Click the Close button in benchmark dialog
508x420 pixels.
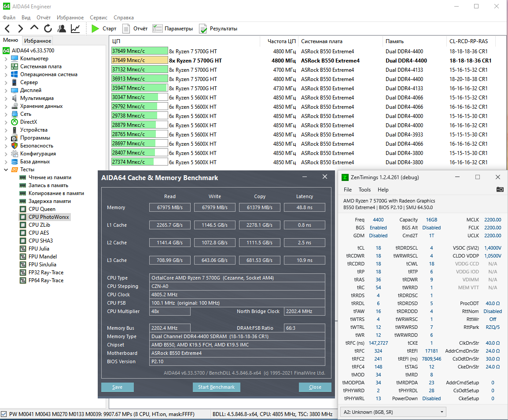pyautogui.click(x=315, y=387)
